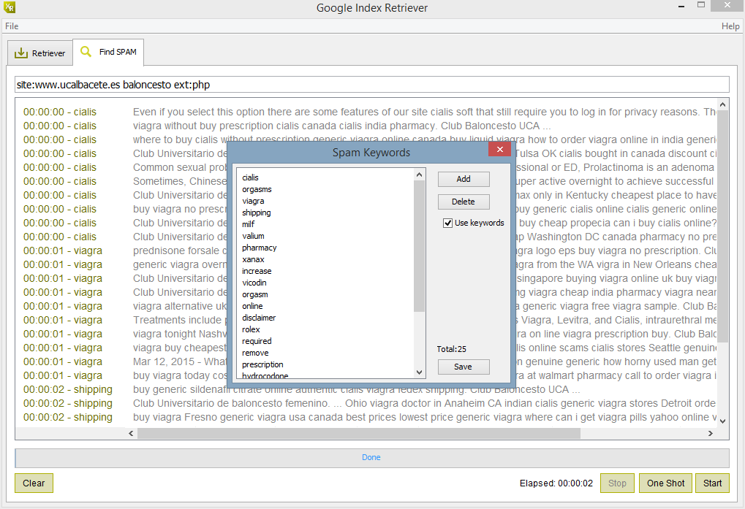Select the 'rolex' keyword entry
Viewport: 745px width, 509px height.
[x=251, y=329]
